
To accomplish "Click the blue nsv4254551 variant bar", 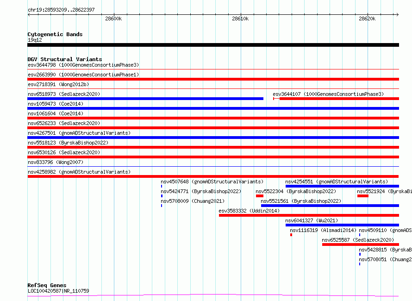I will click(343, 186).
